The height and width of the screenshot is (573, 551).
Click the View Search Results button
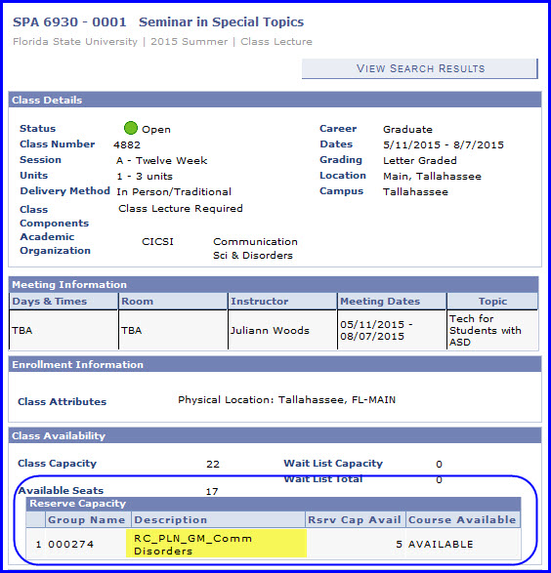click(420, 68)
